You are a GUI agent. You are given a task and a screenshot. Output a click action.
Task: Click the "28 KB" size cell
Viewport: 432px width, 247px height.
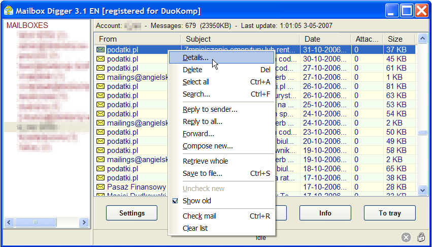click(396, 187)
